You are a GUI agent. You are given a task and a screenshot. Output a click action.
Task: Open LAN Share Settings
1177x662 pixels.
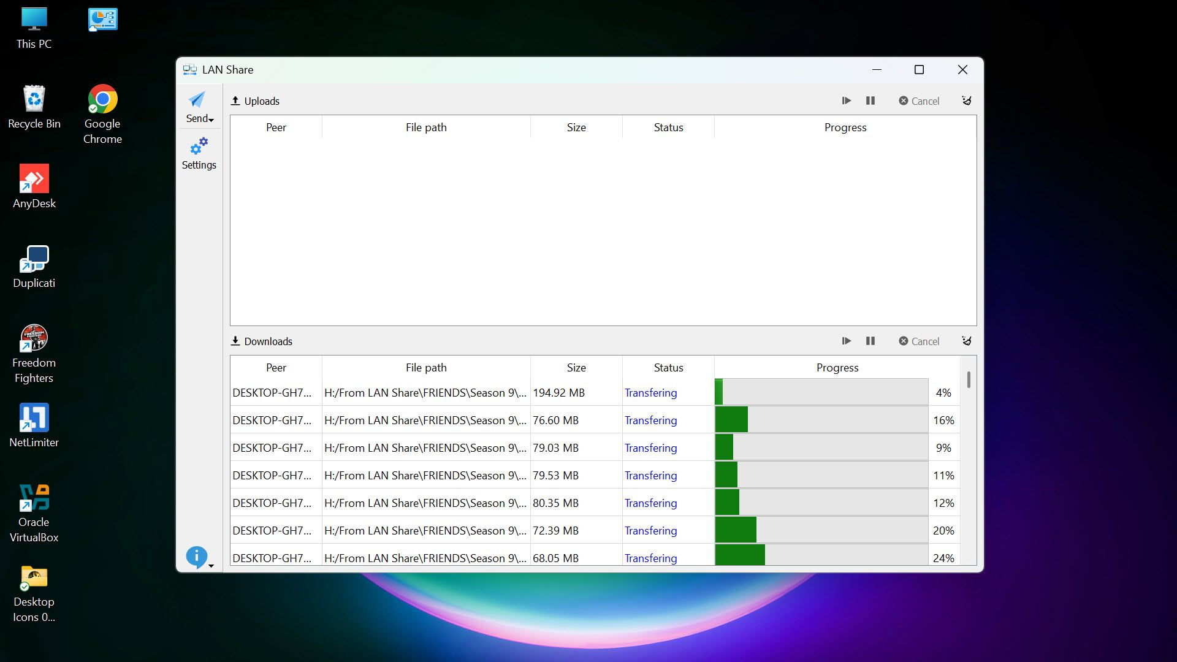click(x=199, y=153)
